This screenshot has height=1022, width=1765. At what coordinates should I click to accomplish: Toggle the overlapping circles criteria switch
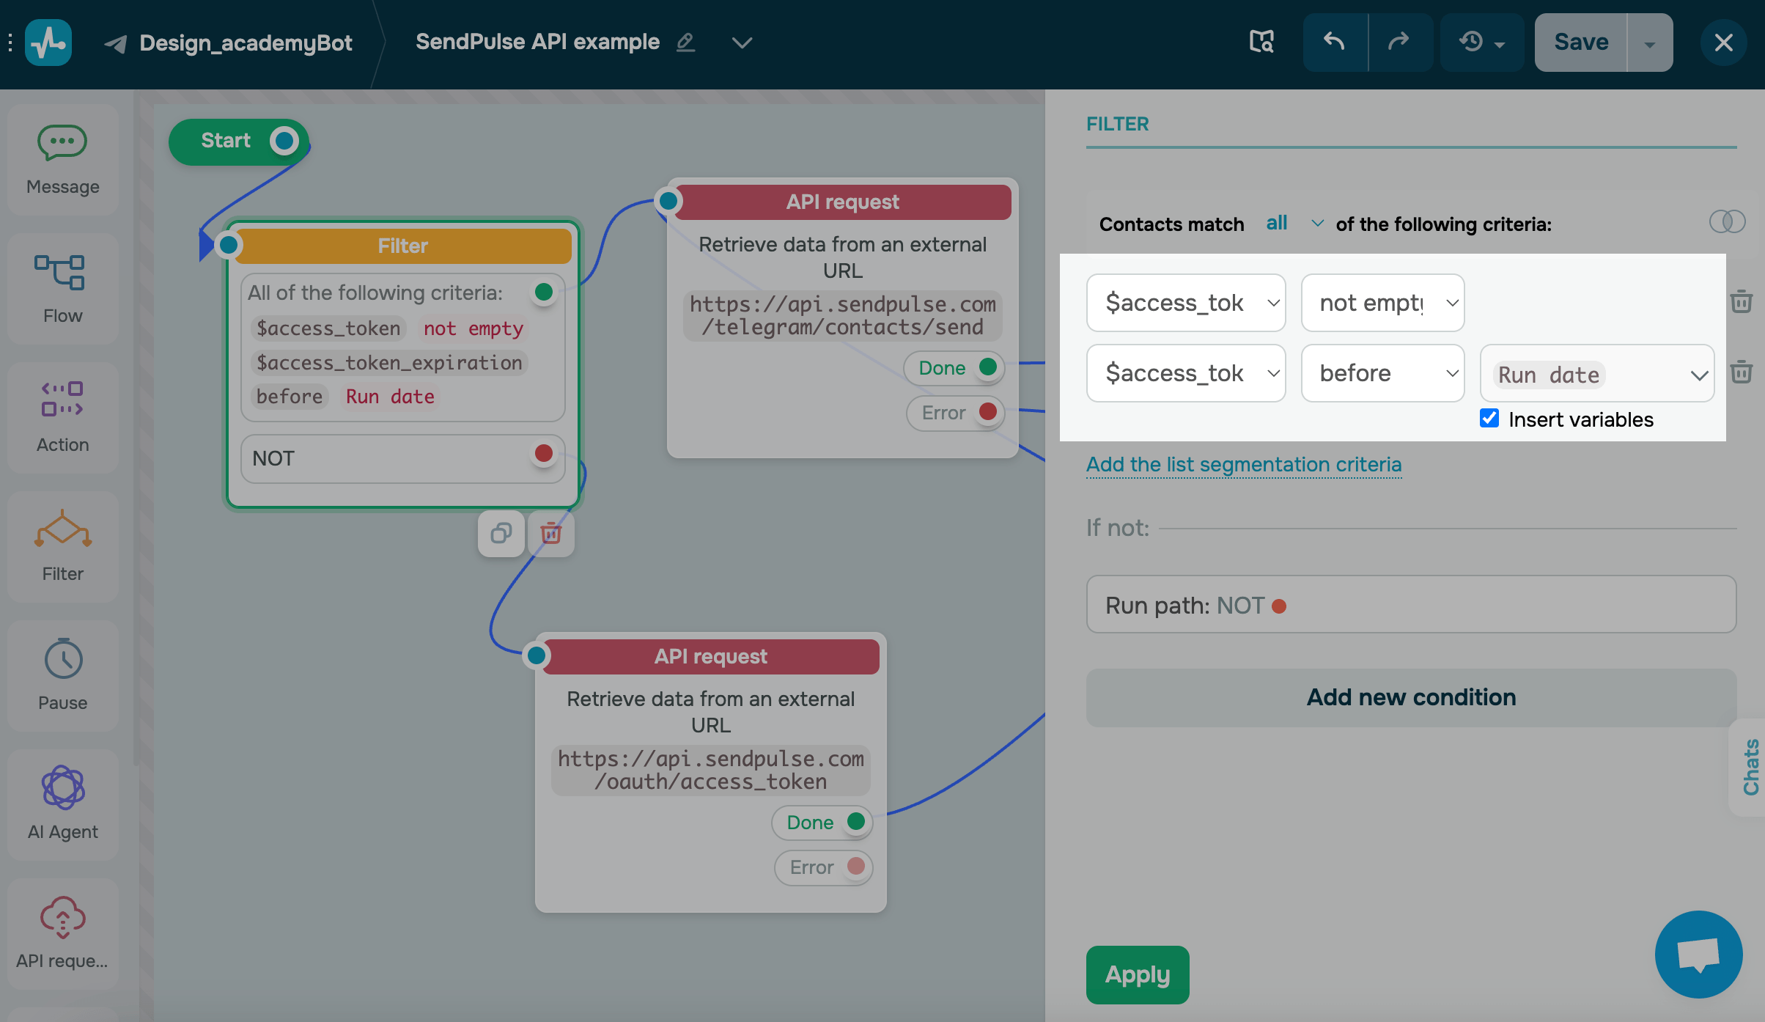tap(1727, 222)
